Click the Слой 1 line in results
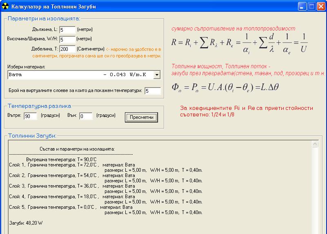This screenshot has height=234, width=327. tap(53, 165)
